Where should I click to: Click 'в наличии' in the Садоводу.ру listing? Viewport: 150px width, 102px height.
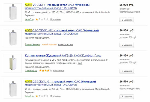pyautogui.click(x=124, y=60)
